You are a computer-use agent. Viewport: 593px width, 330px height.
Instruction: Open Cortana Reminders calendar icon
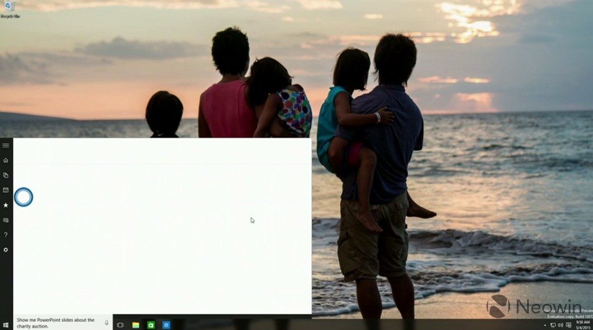pyautogui.click(x=6, y=190)
